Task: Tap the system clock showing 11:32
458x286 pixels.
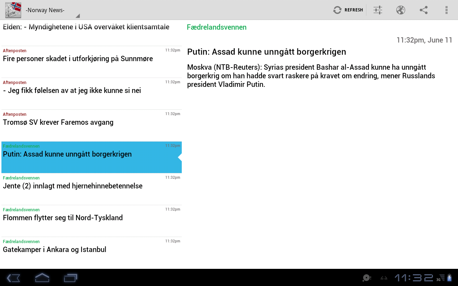Action: tap(414, 278)
